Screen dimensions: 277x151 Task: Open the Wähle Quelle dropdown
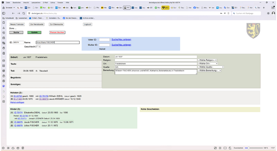tap(211, 67)
